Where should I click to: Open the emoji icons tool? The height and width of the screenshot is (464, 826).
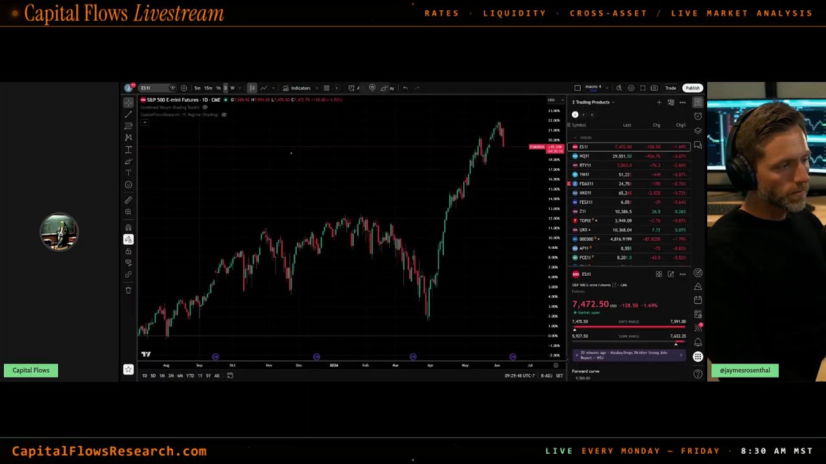coord(128,185)
